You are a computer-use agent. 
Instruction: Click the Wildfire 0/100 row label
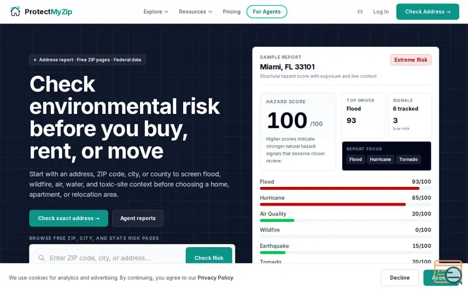[x=270, y=230]
